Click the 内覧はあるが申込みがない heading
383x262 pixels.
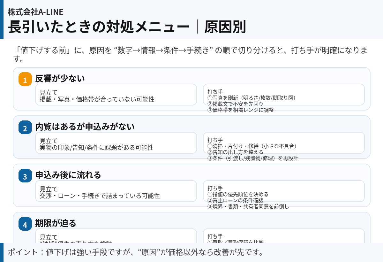click(x=85, y=127)
